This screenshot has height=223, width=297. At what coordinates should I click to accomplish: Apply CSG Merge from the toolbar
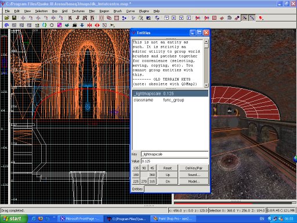pos(109,18)
